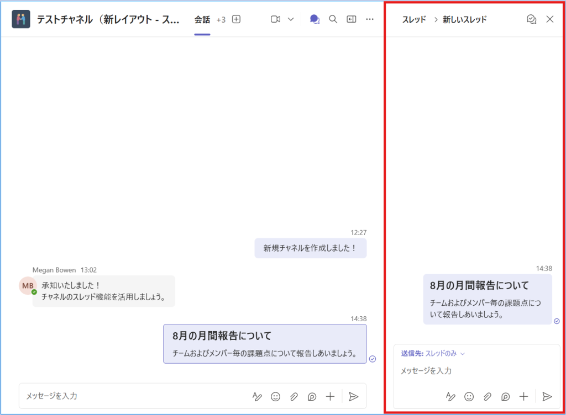566x415 pixels.
Task: Click the 14:38 timestamp in thread pane
Action: coord(544,268)
